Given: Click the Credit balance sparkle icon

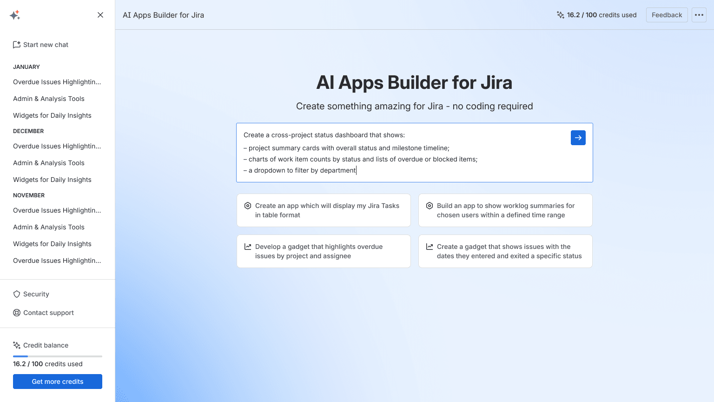Looking at the screenshot, I should pos(17,345).
